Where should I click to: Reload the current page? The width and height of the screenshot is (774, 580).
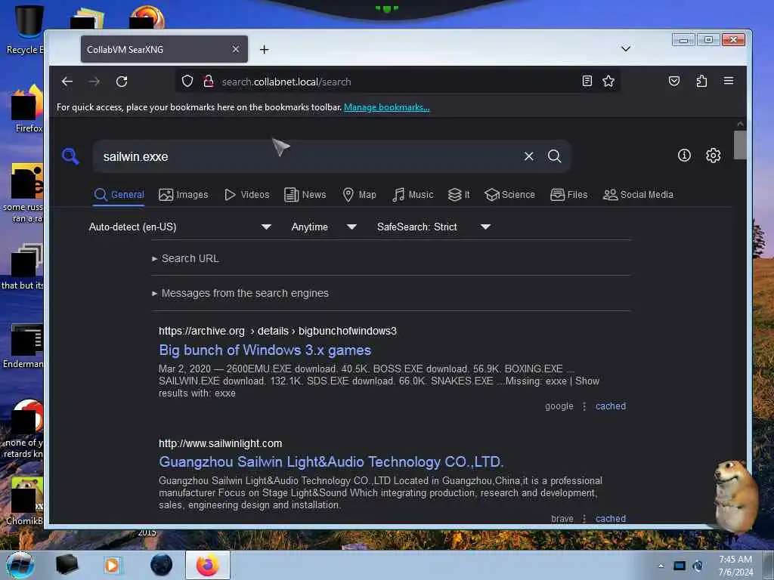tap(122, 82)
